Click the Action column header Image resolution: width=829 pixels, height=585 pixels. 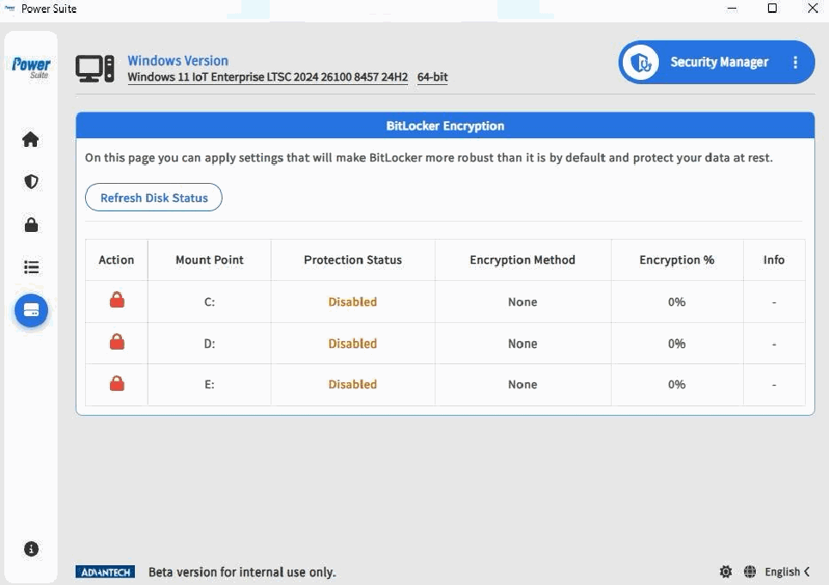[x=116, y=260]
